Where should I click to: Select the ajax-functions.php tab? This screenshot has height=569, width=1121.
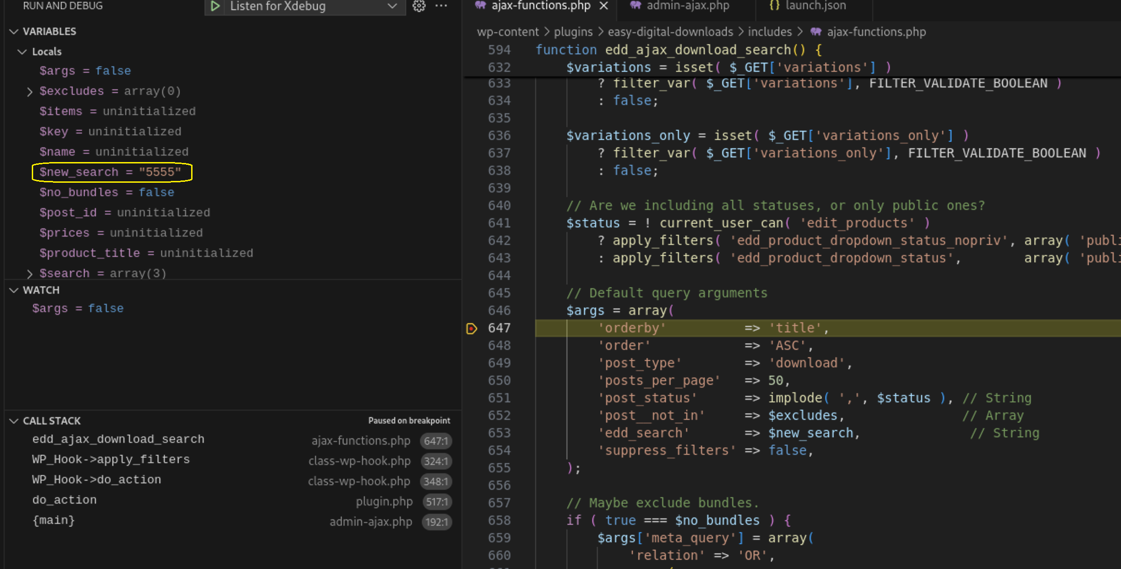(541, 6)
